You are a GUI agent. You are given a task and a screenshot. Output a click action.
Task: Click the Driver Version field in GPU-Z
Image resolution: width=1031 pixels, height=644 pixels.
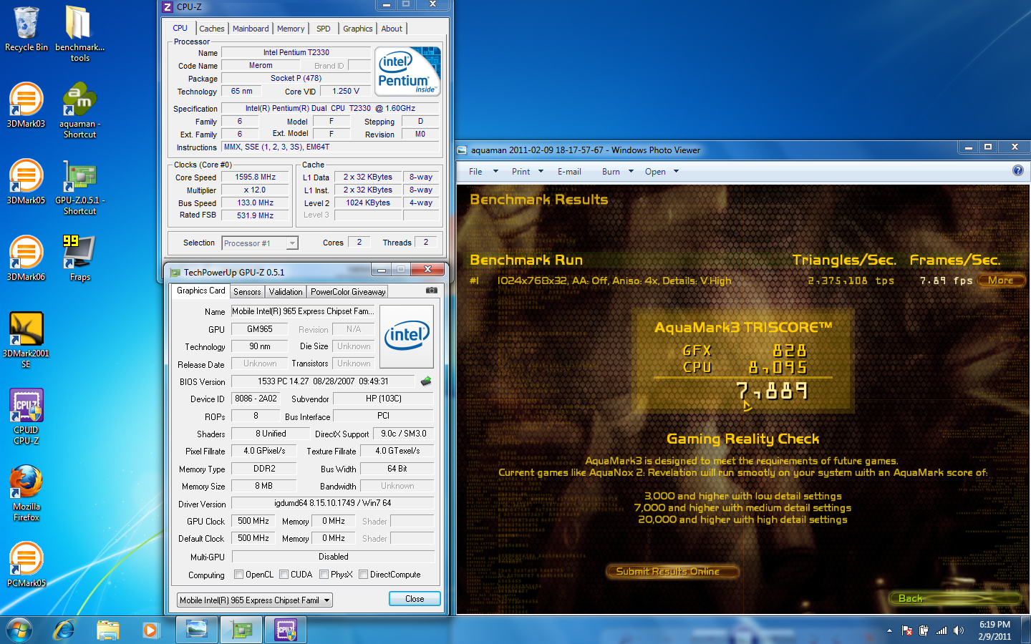point(333,504)
